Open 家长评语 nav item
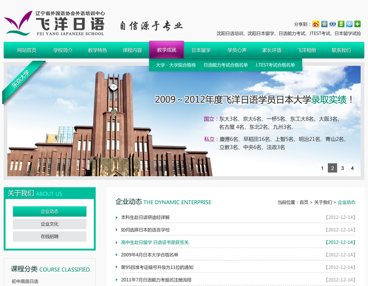368x286 pixels. point(272,50)
